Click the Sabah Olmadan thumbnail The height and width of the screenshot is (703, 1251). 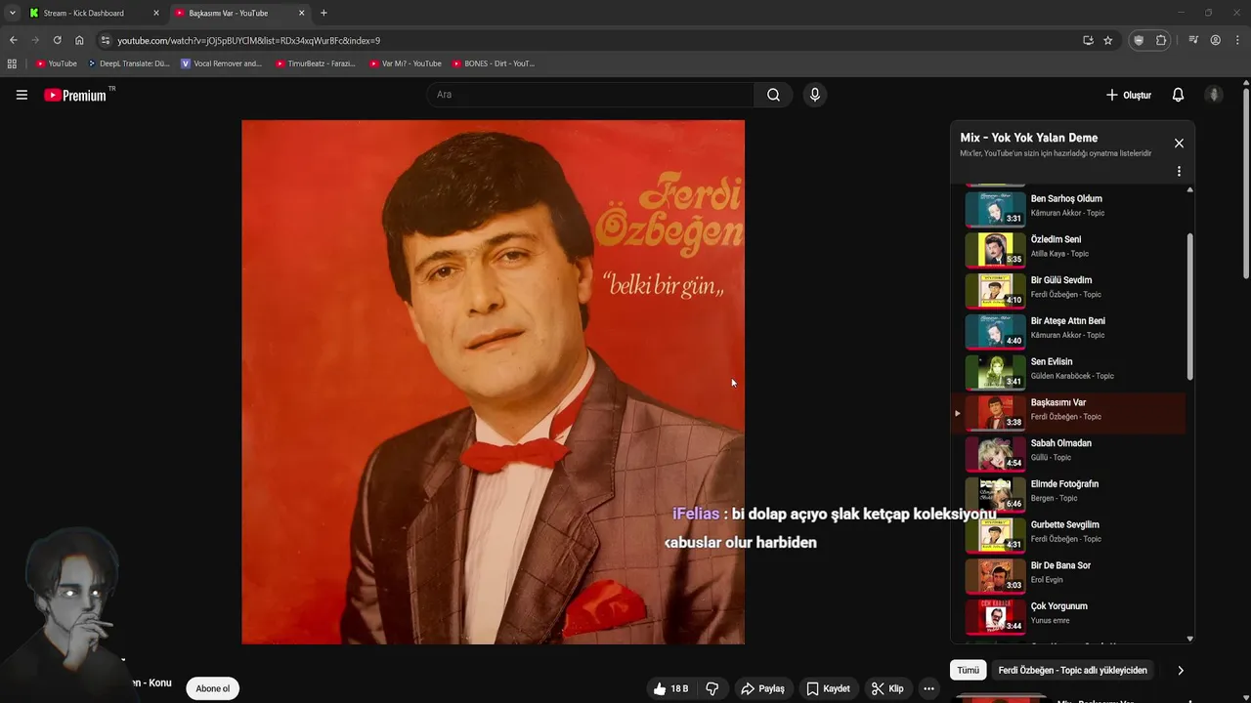coord(995,453)
